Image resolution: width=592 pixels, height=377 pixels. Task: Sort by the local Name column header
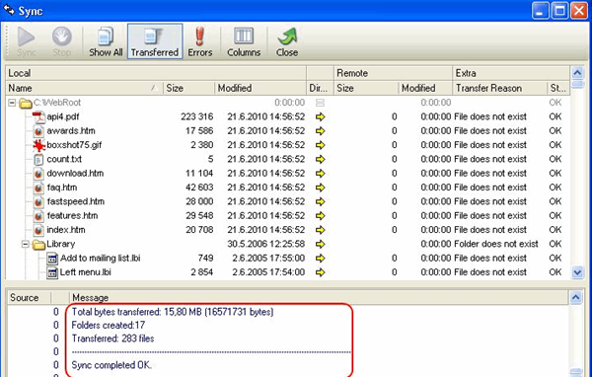pyautogui.click(x=84, y=88)
